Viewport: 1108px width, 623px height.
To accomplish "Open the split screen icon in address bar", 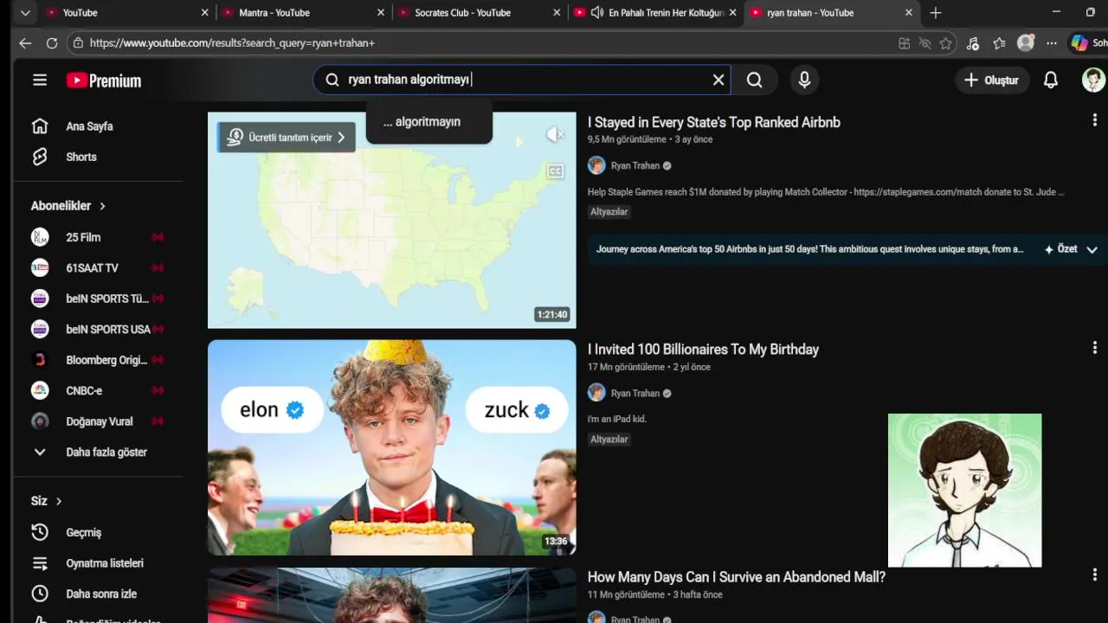I will point(905,43).
